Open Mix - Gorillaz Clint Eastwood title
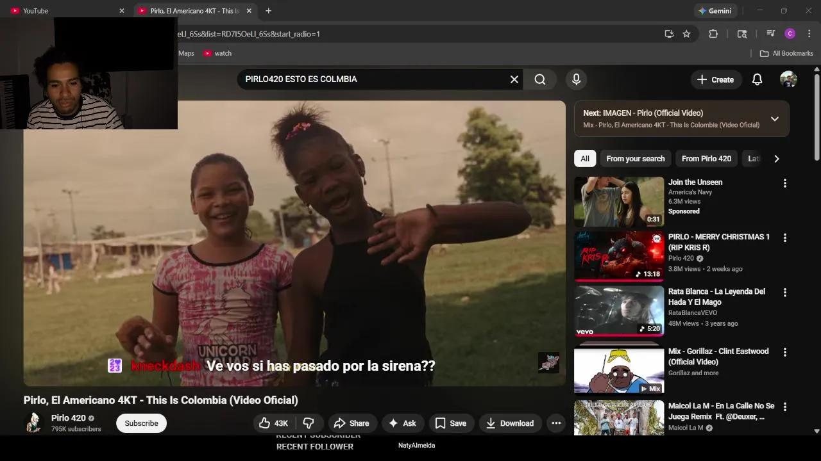Viewport: 821px width, 461px height. click(718, 357)
